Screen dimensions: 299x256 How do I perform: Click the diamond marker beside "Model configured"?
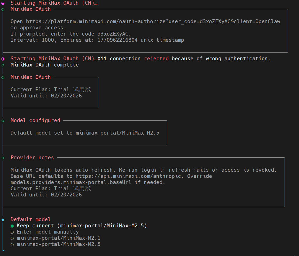pos(3,121)
